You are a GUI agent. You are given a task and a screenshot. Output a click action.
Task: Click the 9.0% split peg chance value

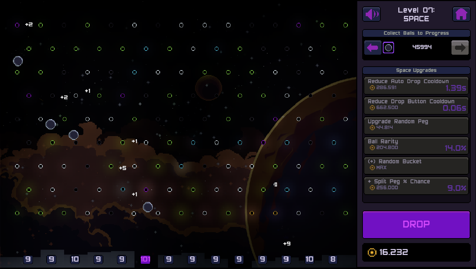(x=457, y=188)
